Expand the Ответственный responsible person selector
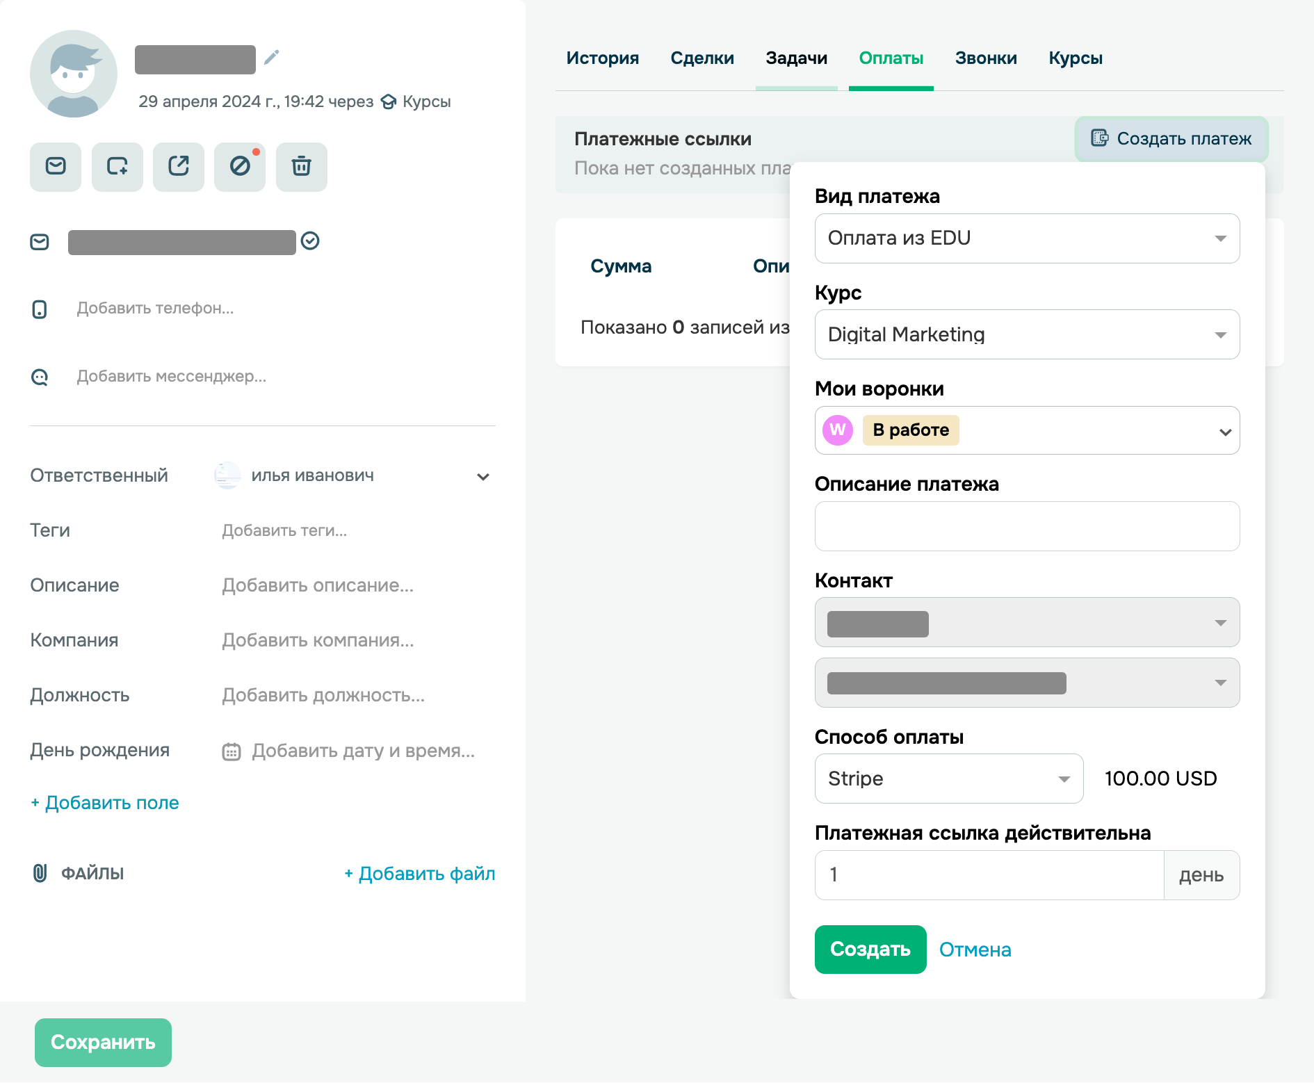 482,476
